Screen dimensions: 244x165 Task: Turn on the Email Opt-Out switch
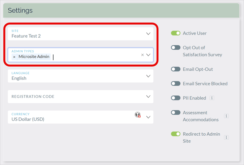tap(176, 69)
